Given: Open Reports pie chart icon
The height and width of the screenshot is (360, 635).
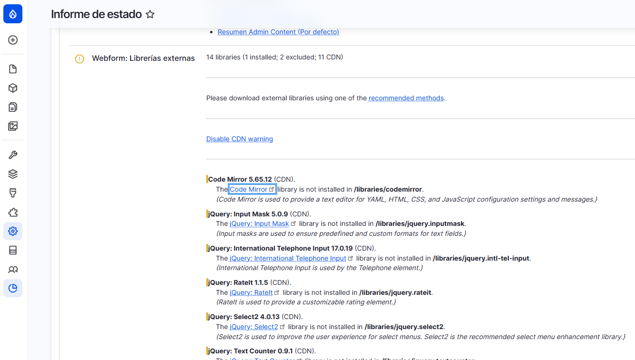Looking at the screenshot, I should [x=13, y=288].
